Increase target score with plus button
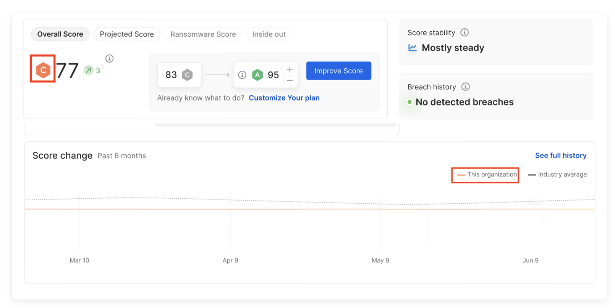 (290, 70)
